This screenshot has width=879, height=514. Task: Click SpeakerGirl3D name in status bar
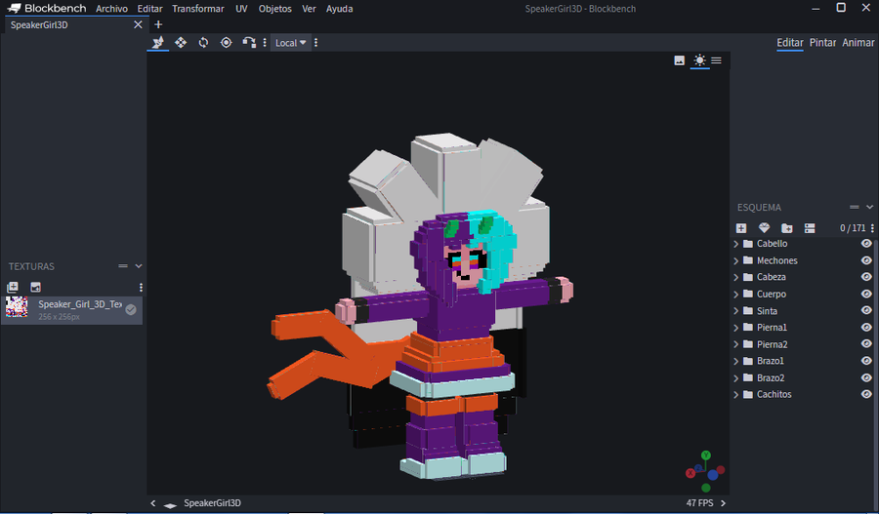[x=213, y=503]
